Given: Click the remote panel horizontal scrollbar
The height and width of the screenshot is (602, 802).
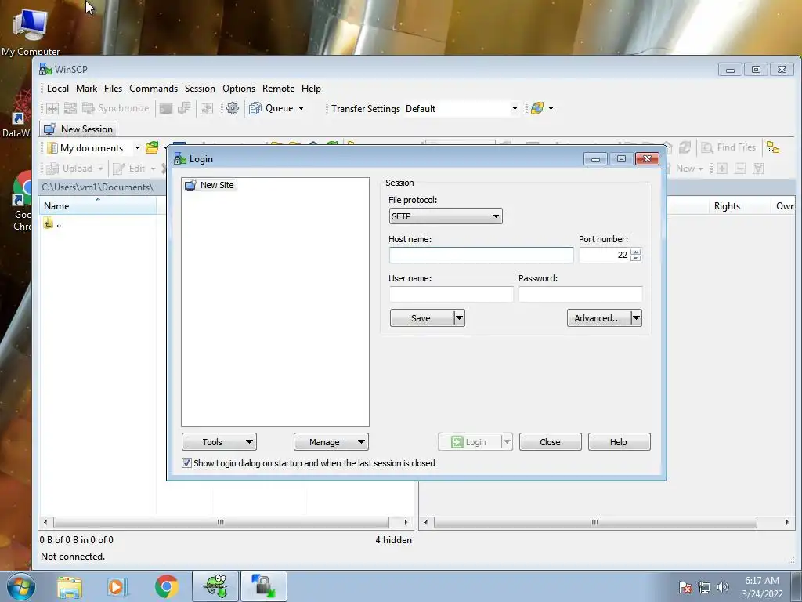Looking at the screenshot, I should click(595, 522).
